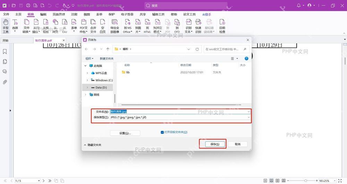Refresh folder list in Save As dialog
The height and width of the screenshot is (184, 347).
click(197, 49)
